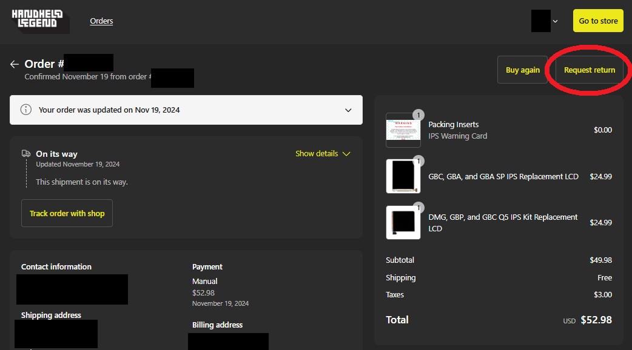Viewport: 632px width, 350px height.
Task: Expand Show details for shipment
Action: pyautogui.click(x=323, y=154)
